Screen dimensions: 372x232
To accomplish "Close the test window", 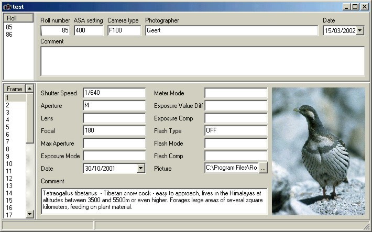I will [x=365, y=7].
